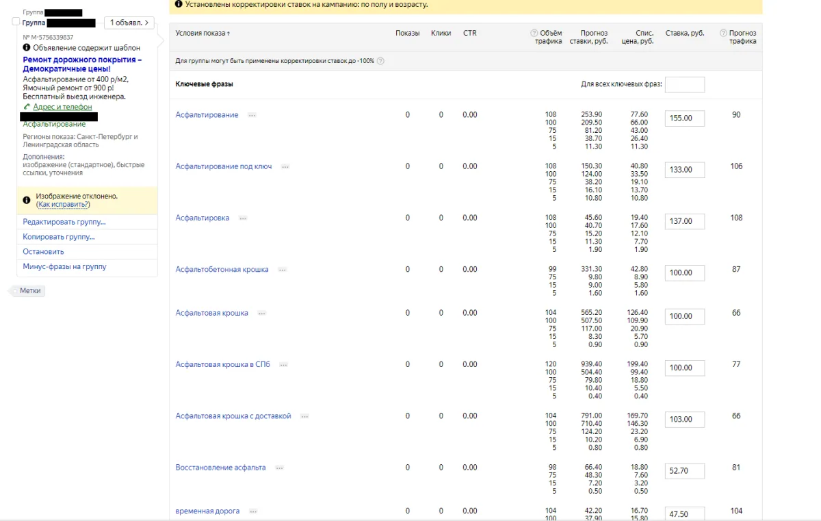This screenshot has width=821, height=521.
Task: Click the bid field showing 47.50
Action: pos(685,514)
